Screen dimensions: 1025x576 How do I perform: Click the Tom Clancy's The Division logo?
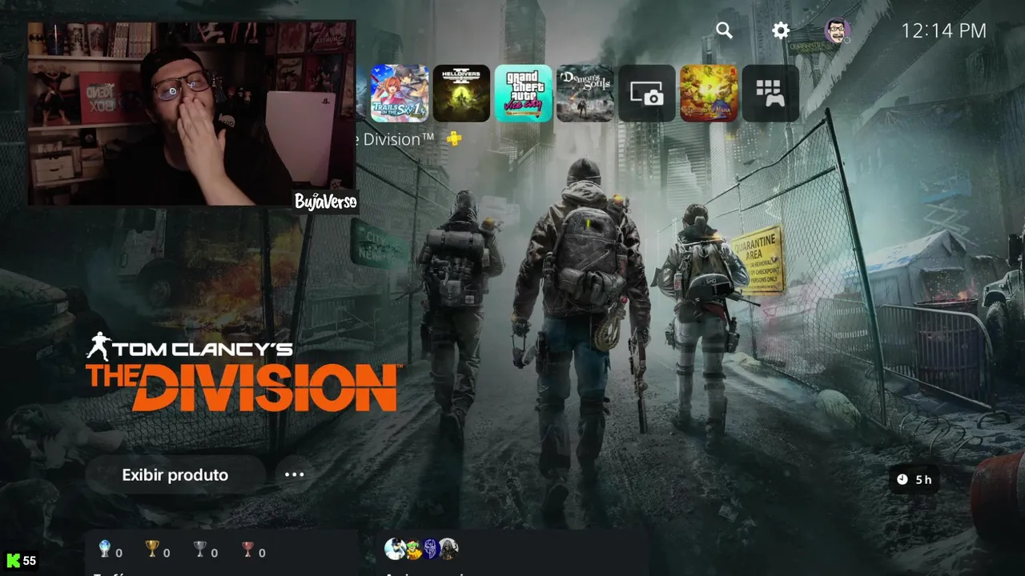(243, 372)
